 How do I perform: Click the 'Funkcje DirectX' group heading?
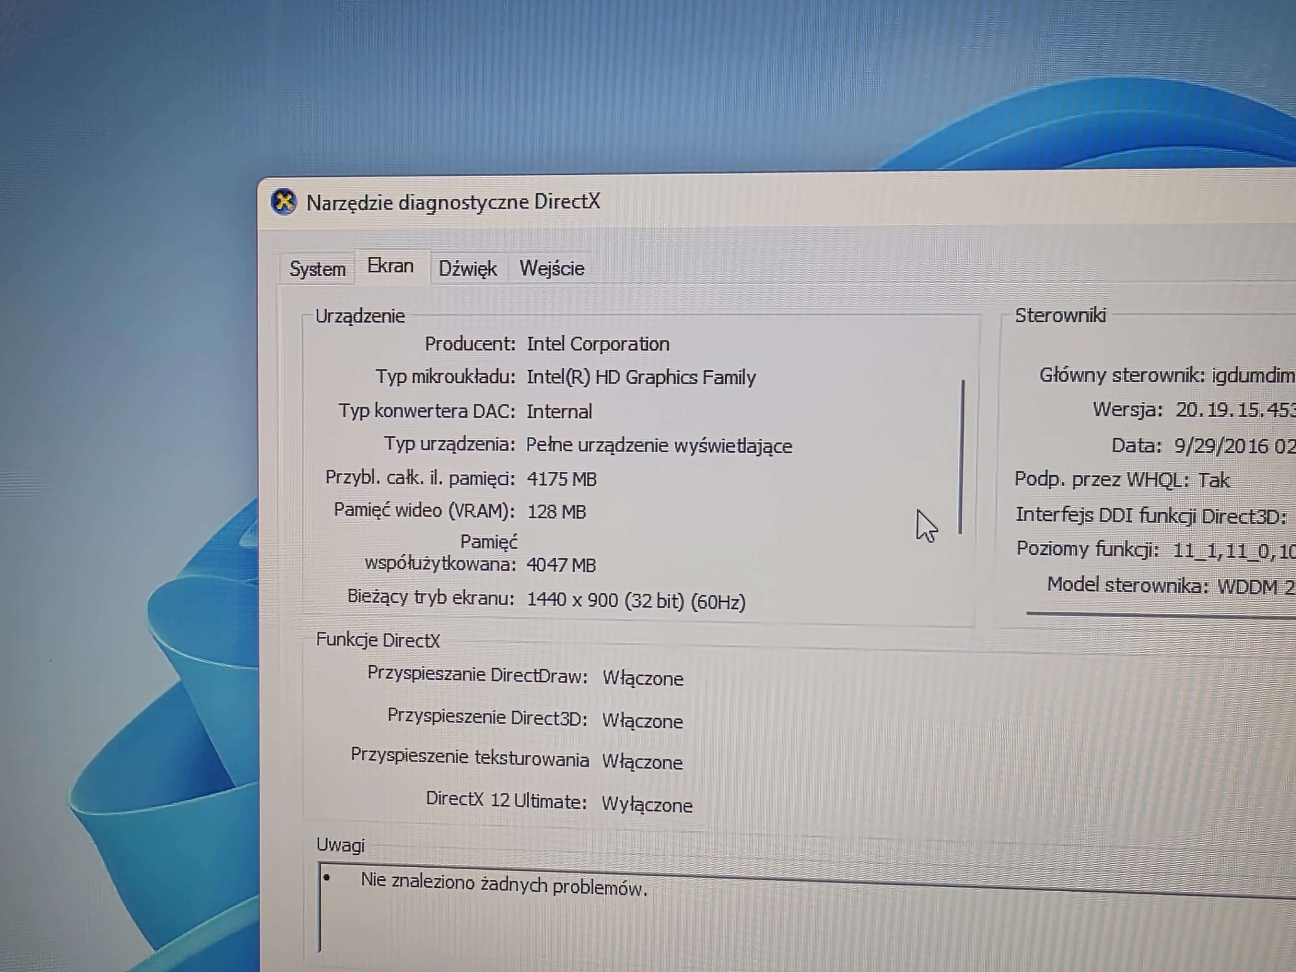(x=378, y=640)
